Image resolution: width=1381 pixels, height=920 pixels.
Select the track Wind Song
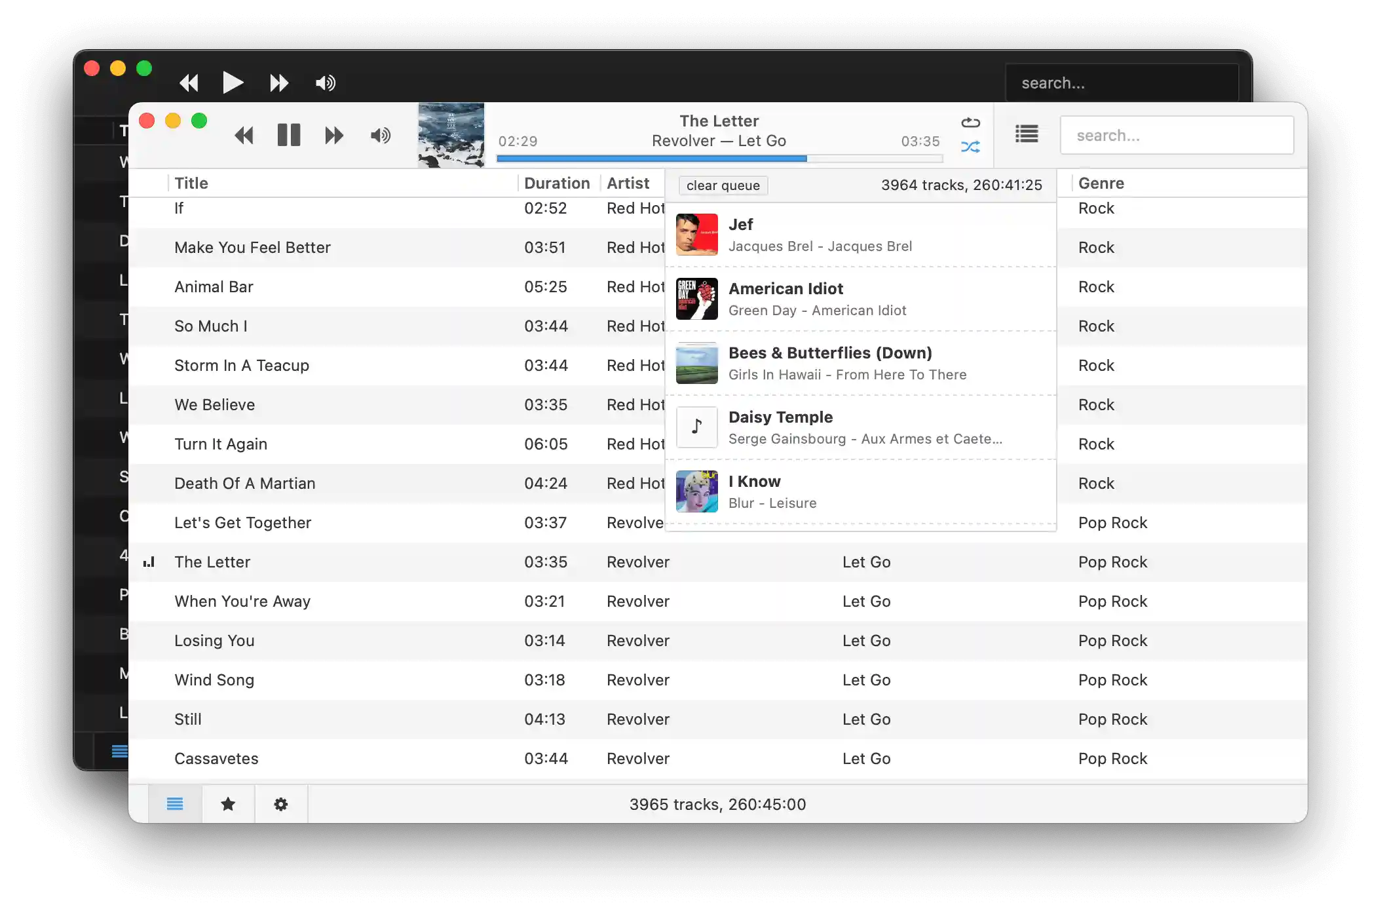pos(214,680)
